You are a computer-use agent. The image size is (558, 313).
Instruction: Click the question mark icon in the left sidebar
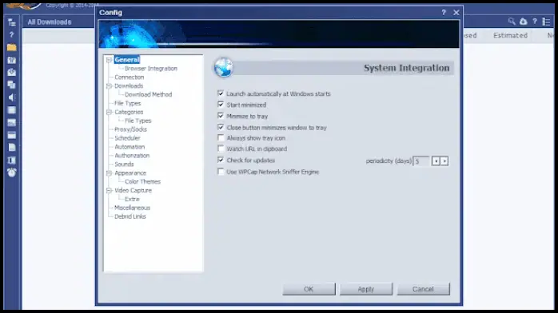tap(11, 35)
